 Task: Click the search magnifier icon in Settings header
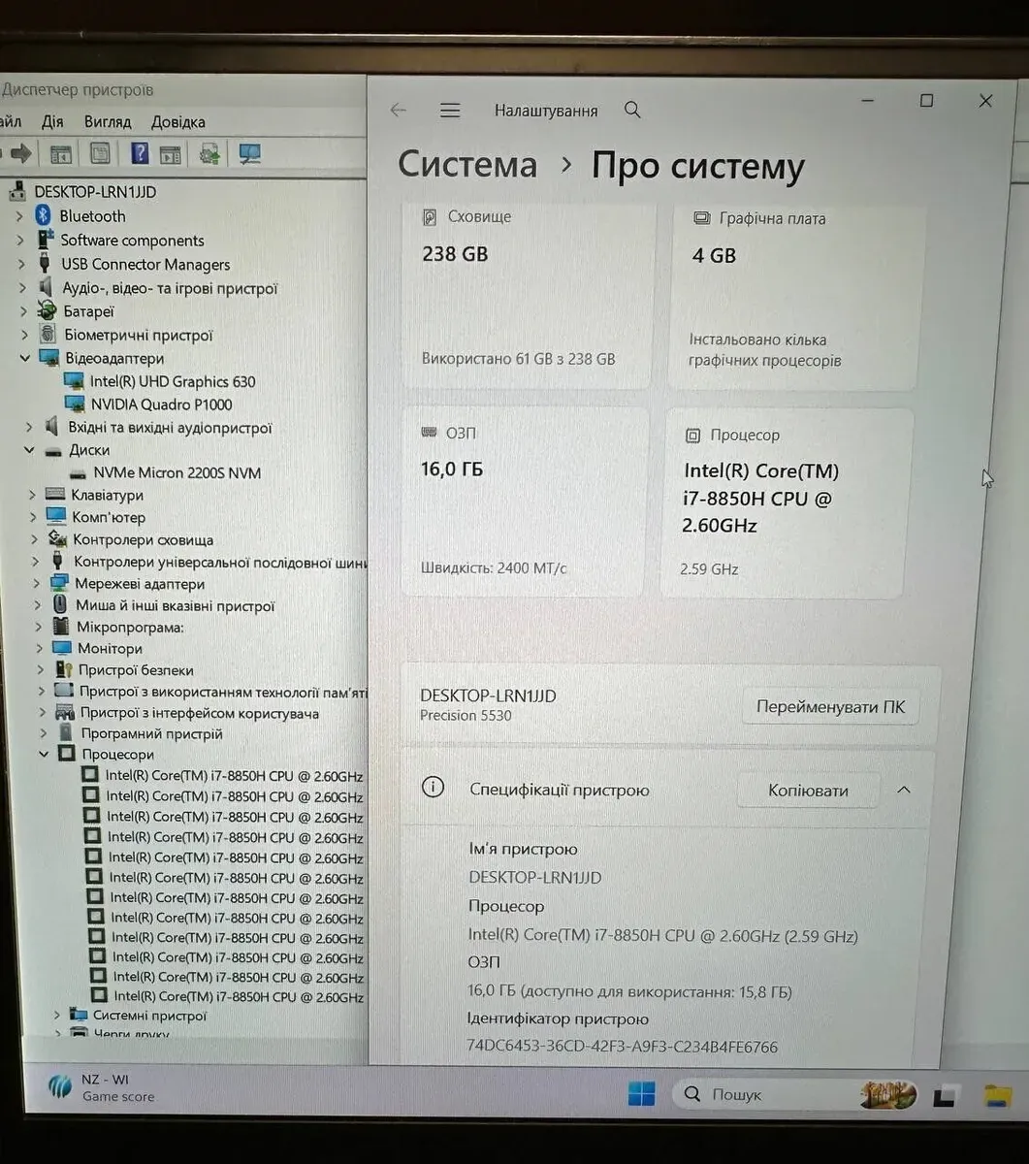pos(632,111)
